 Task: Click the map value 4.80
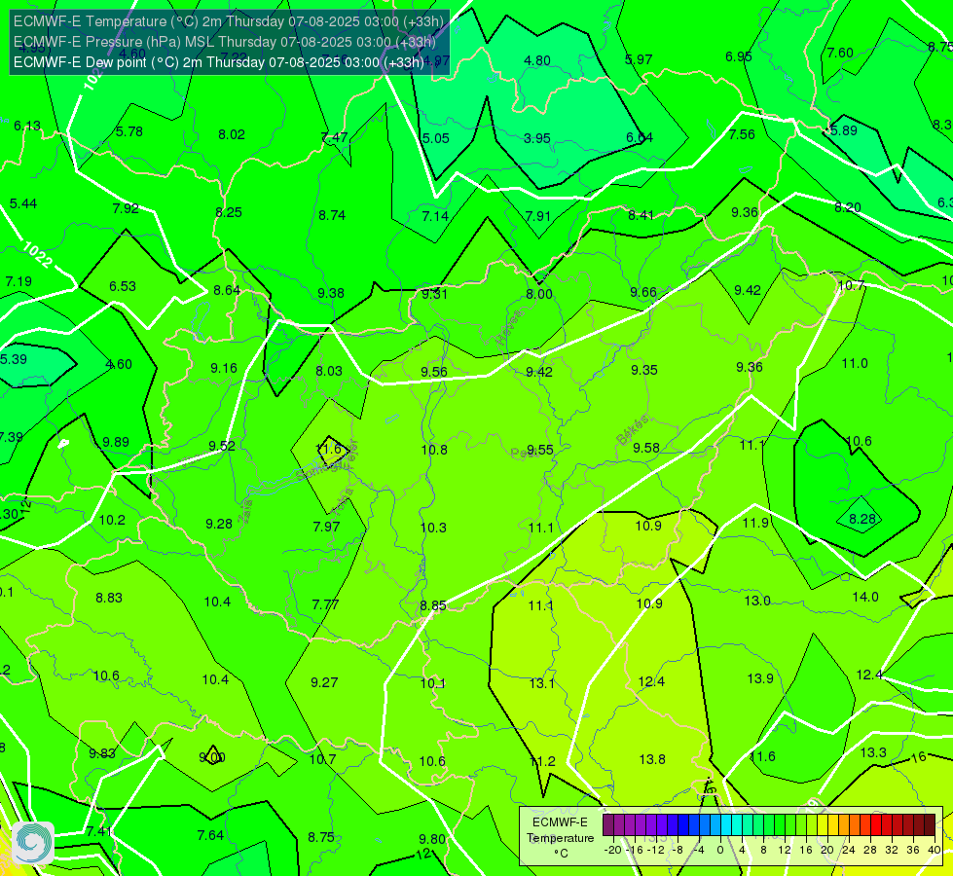[537, 60]
